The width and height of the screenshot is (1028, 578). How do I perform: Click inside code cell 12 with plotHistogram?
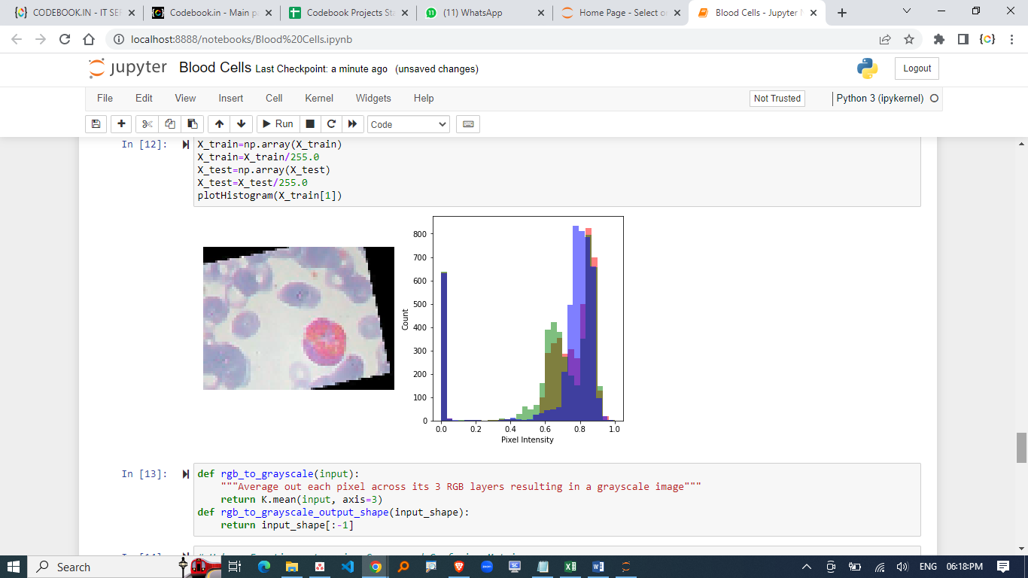click(557, 170)
